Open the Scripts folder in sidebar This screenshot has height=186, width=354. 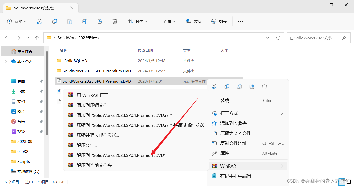coord(24,161)
